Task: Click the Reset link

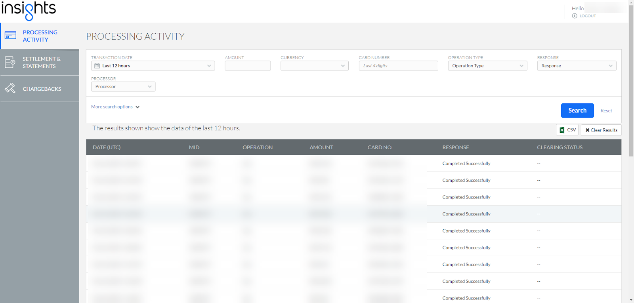Action: click(x=606, y=111)
